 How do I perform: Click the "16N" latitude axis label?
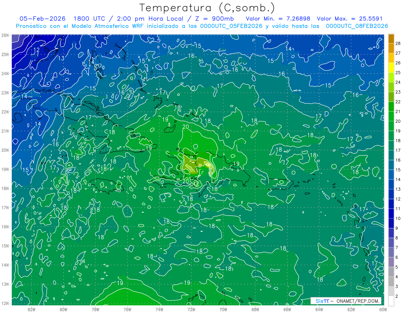5,227
